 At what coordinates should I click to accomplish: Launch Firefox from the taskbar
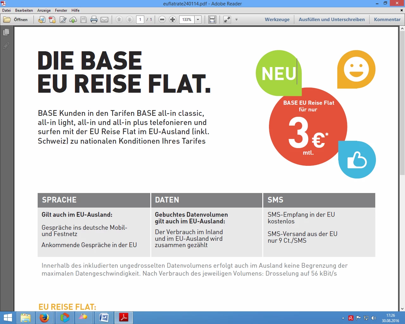(44, 318)
